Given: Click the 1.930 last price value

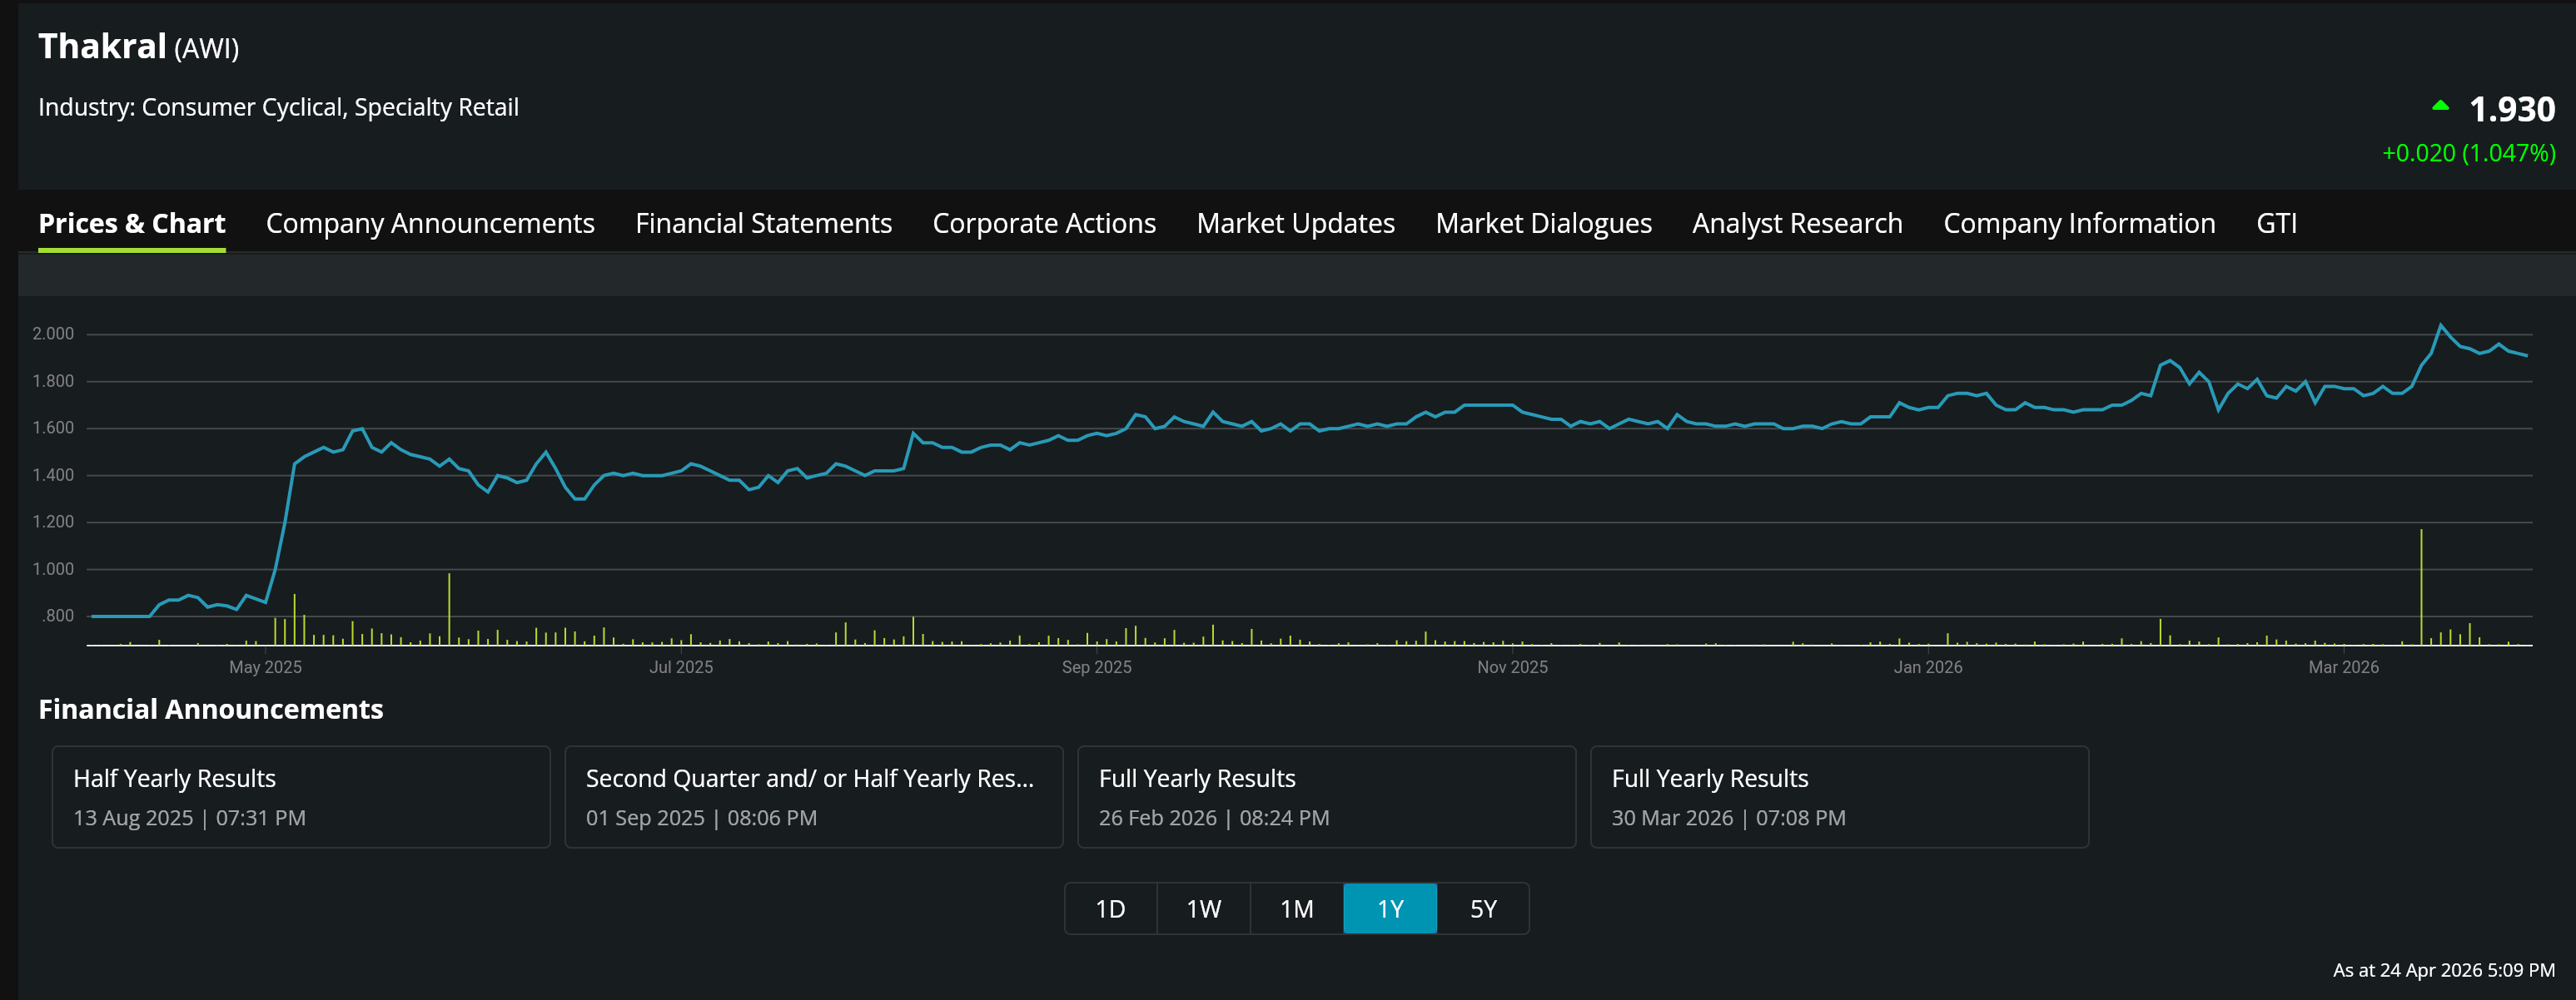Looking at the screenshot, I should 2512,109.
